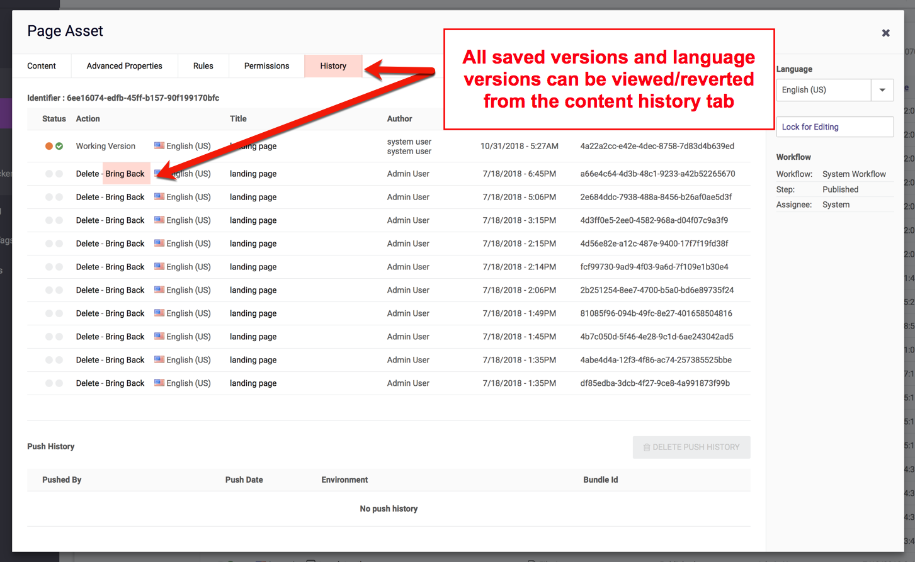Viewport: 915px width, 562px height.
Task: Open the Advanced Properties tab
Action: (124, 66)
